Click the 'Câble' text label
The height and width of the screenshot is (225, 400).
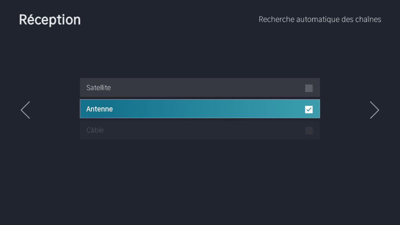point(95,130)
